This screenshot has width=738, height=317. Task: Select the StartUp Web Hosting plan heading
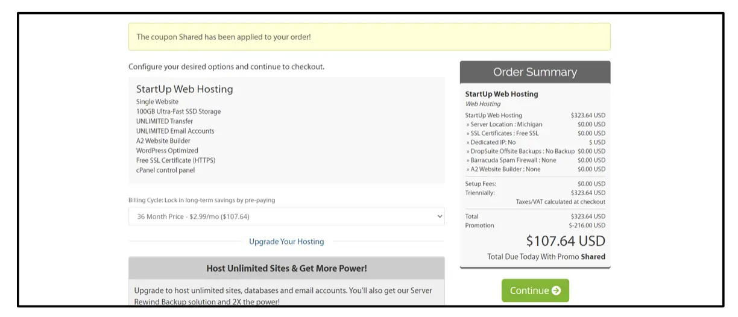click(184, 89)
